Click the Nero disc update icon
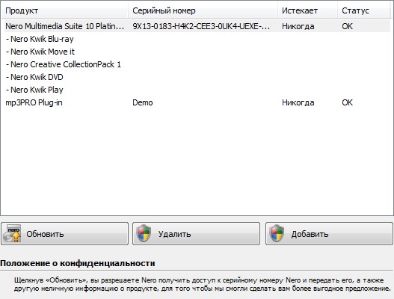Screen dimensions: 394x299 (x=12, y=233)
